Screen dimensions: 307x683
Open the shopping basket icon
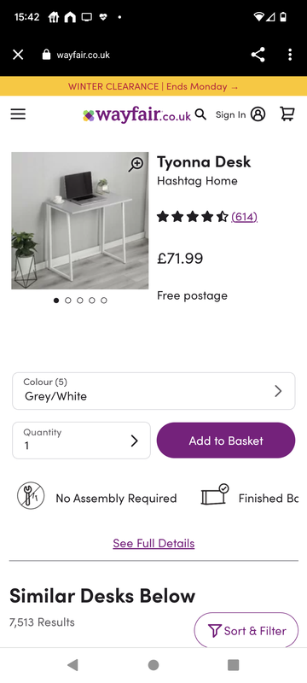pos(287,114)
